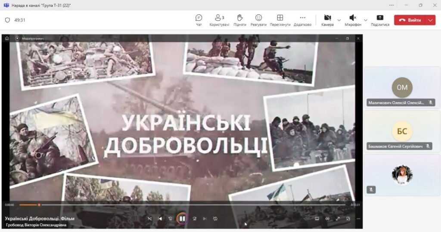The image size is (441, 232).
Task: Click the shield icon beside meeting timer
Action: (x=7, y=20)
